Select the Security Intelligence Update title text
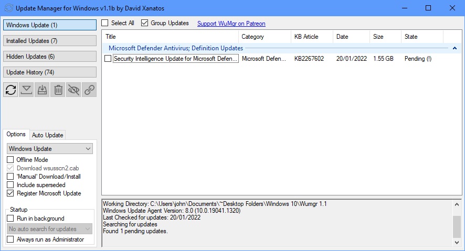465x251 pixels. click(x=176, y=59)
